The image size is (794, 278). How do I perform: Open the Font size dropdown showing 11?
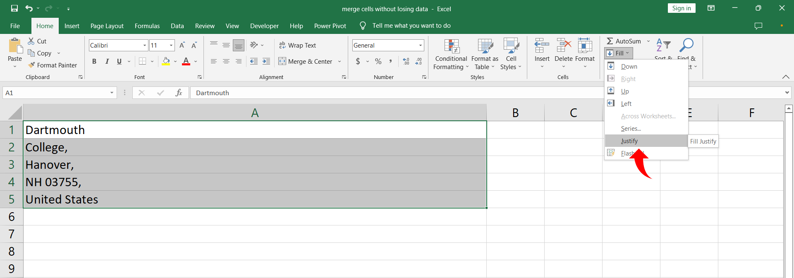pos(171,45)
